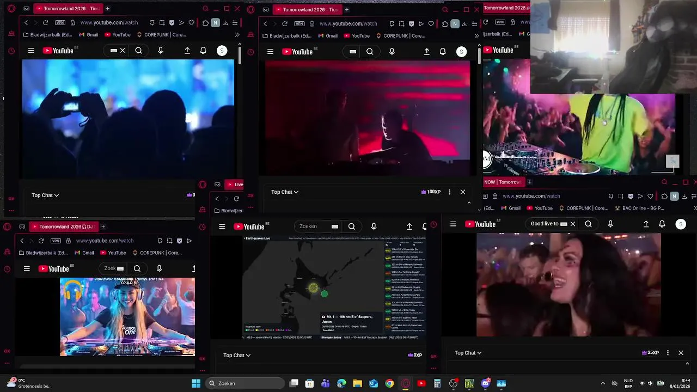Expand Top Chat dropdown beside 25XP

[468, 353]
